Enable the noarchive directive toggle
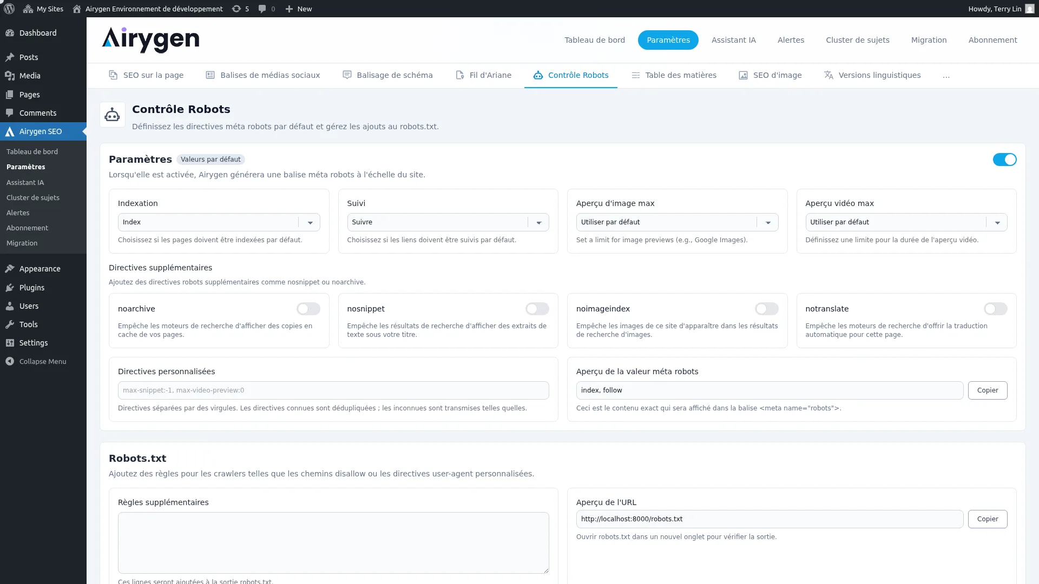The height and width of the screenshot is (584, 1039). pos(308,309)
